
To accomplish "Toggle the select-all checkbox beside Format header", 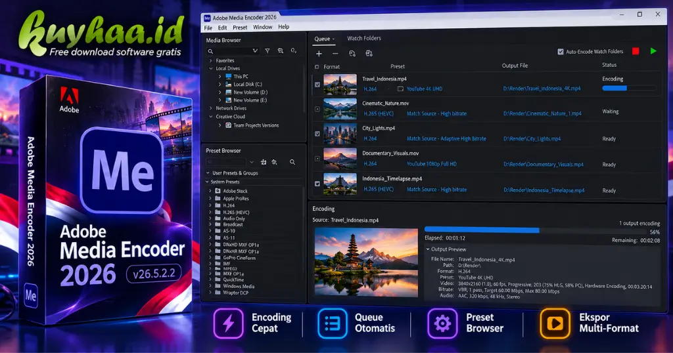I will coord(317,67).
